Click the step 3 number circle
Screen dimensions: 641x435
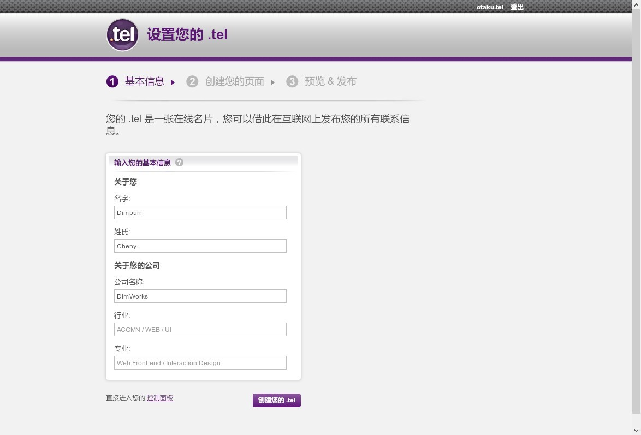(292, 82)
